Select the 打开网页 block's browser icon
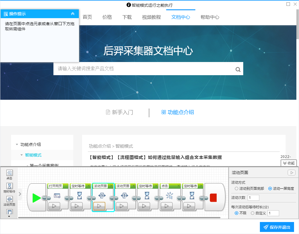 click(x=57, y=196)
